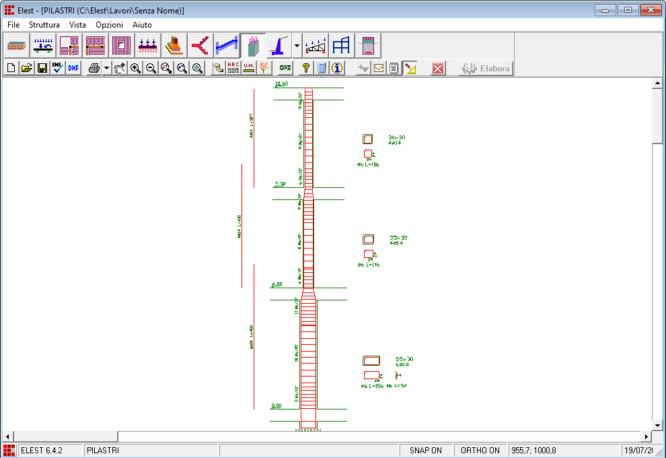Click the zoom in magnifier icon
The height and width of the screenshot is (458, 666).
(x=135, y=68)
